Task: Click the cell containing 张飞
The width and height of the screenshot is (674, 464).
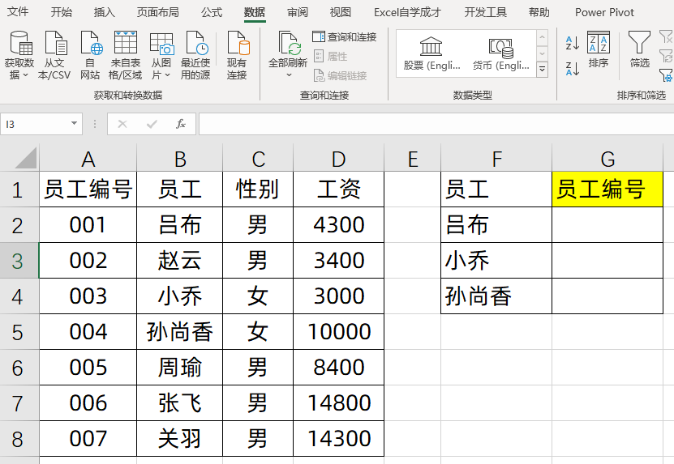Action: (x=180, y=403)
